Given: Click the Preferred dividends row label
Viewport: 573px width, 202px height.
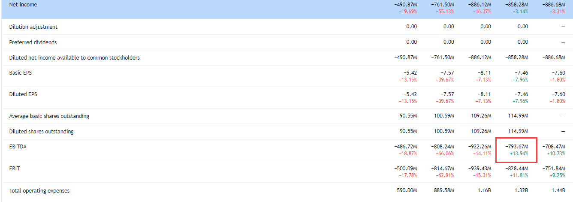Looking at the screenshot, I should click(x=33, y=42).
